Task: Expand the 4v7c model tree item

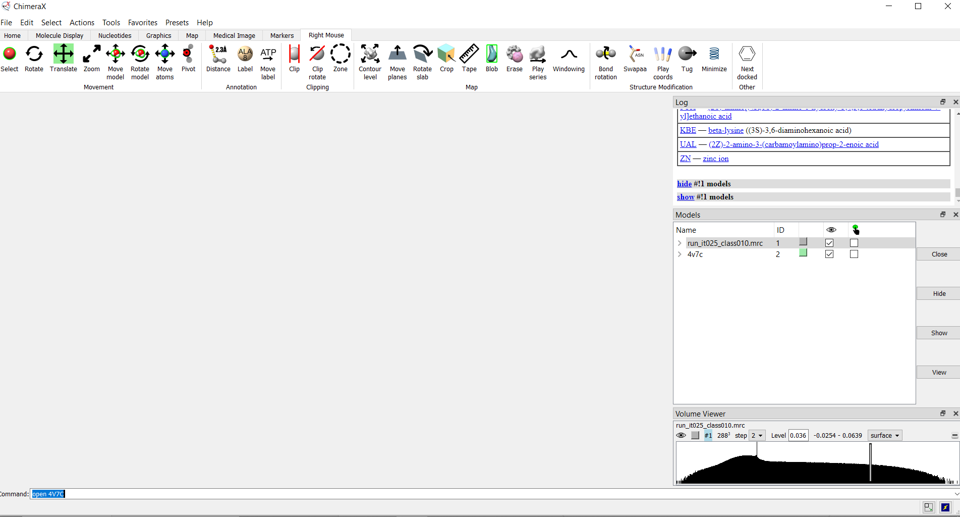Action: [x=680, y=254]
